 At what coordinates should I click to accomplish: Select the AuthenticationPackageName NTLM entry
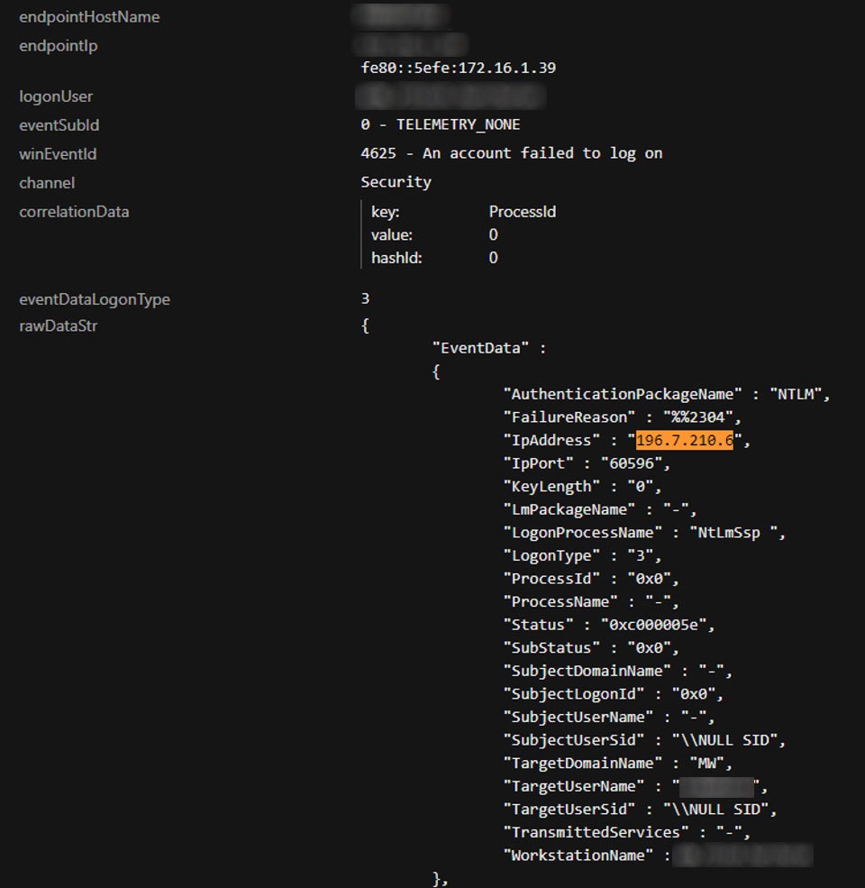[x=666, y=394]
